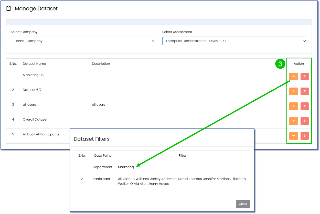Open the Select Company dropdown

pyautogui.click(x=83, y=41)
